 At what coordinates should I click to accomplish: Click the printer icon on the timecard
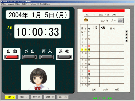120,21
